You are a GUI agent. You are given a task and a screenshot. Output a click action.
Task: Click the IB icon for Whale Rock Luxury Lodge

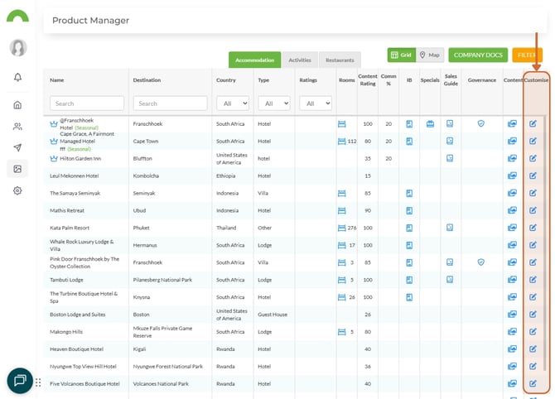[409, 245]
